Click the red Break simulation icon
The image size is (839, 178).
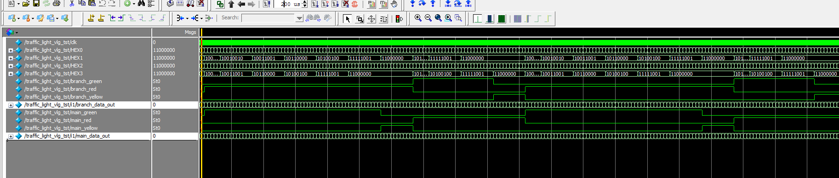345,4
